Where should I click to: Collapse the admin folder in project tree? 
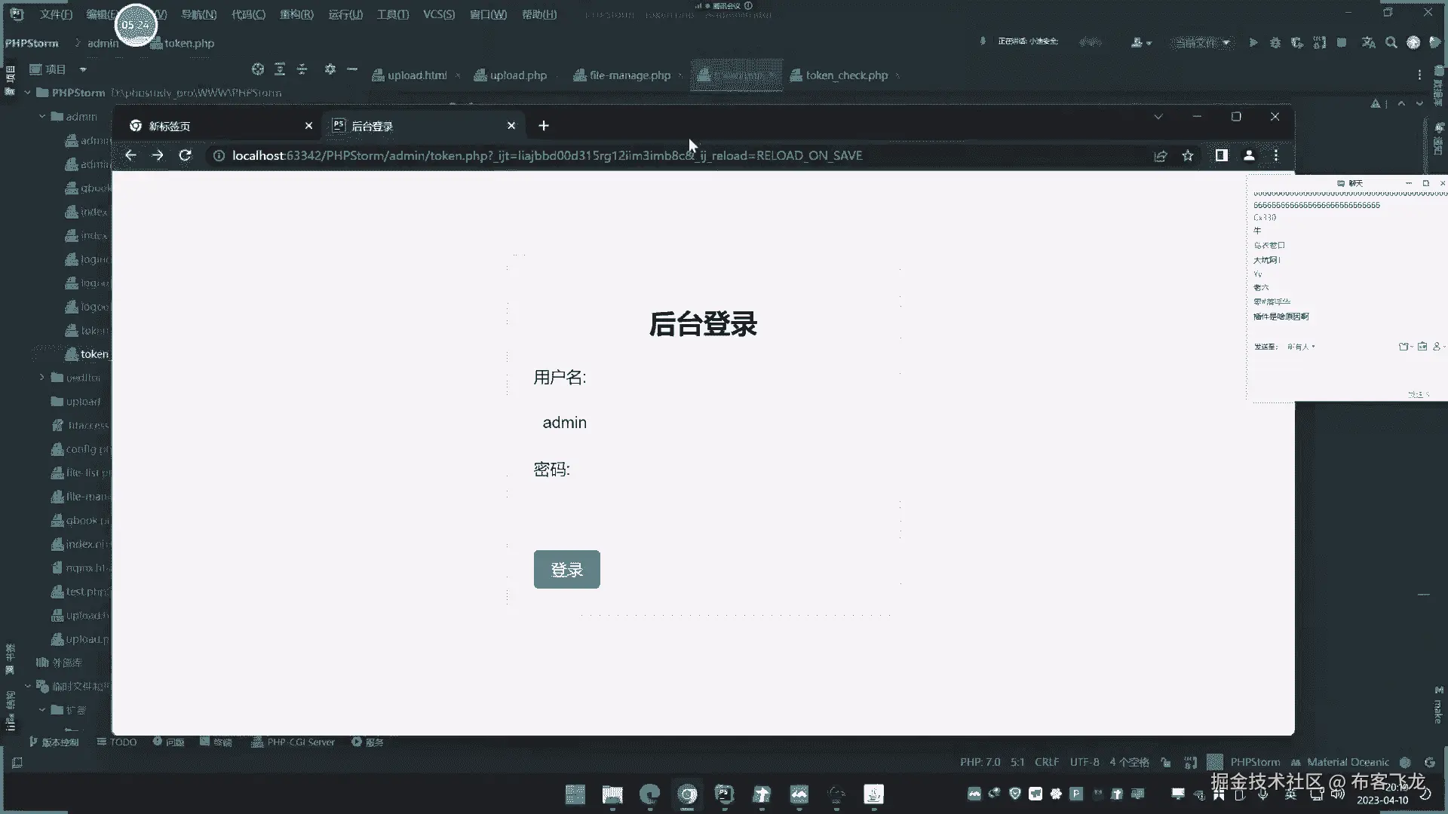pos(42,117)
